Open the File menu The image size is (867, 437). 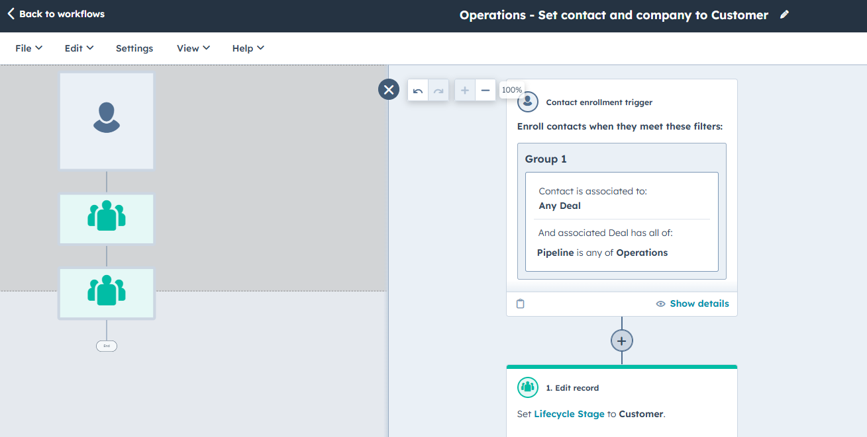29,48
